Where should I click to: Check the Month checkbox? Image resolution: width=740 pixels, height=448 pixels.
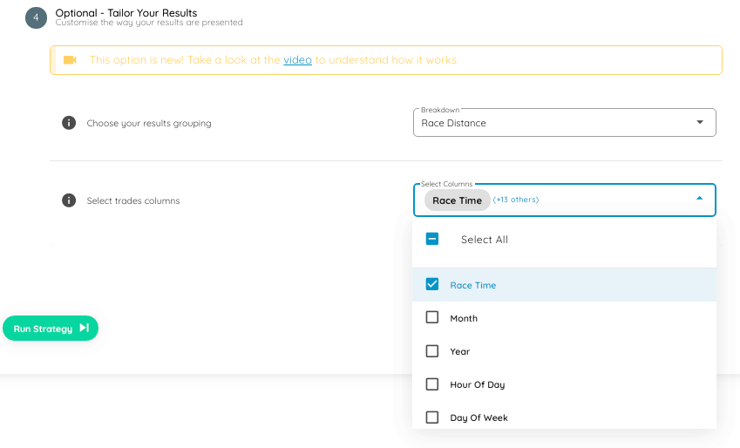[432, 318]
